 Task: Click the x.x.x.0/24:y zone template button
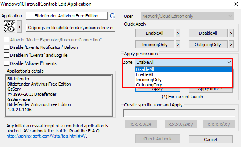coord(181,124)
